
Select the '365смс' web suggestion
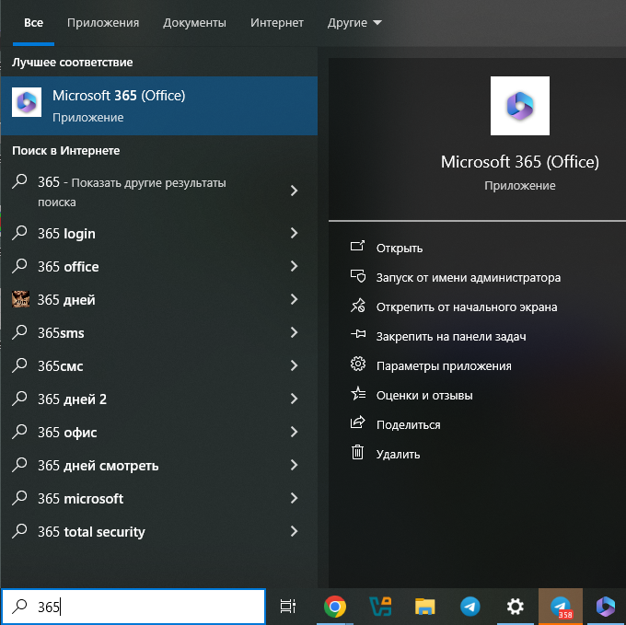tap(159, 366)
